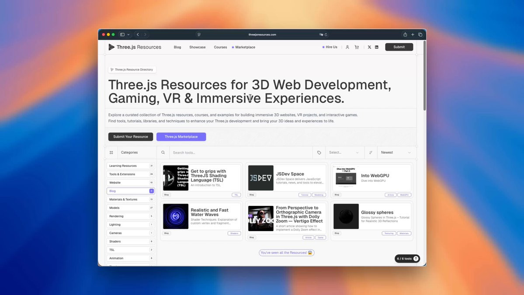524x295 pixels.
Task: Click the Three.js Resource Directory badge
Action: pyautogui.click(x=132, y=69)
